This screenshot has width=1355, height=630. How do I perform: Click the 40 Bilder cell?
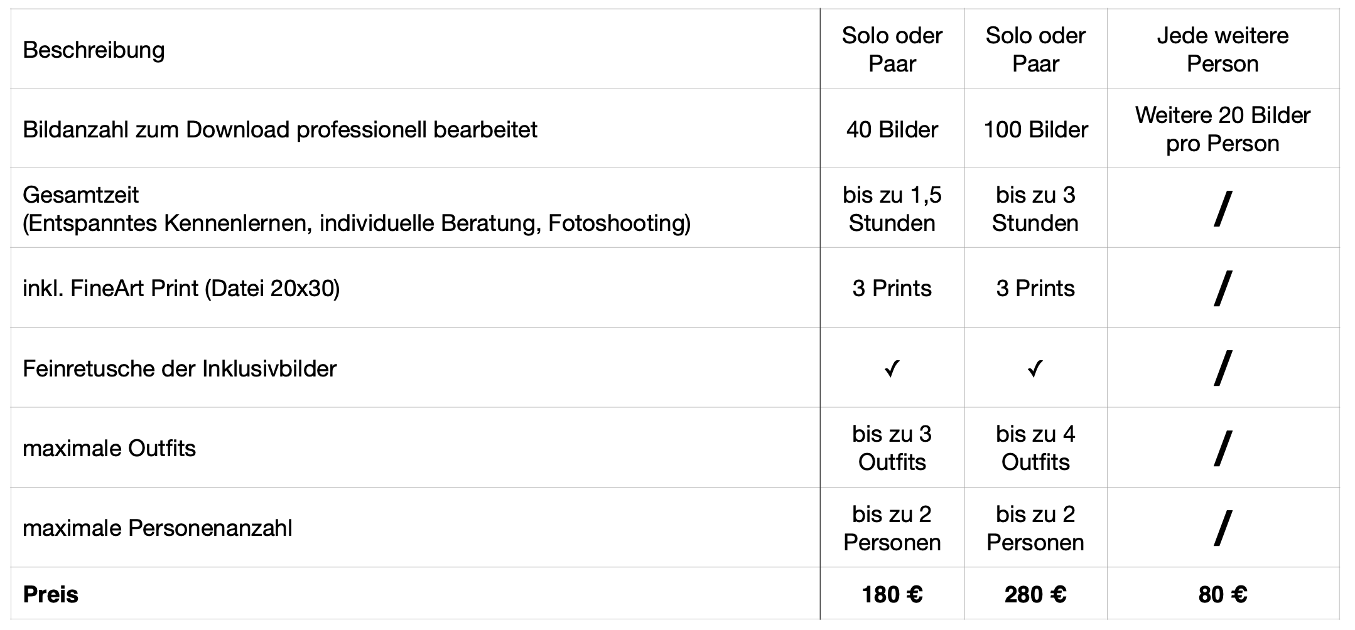(892, 129)
